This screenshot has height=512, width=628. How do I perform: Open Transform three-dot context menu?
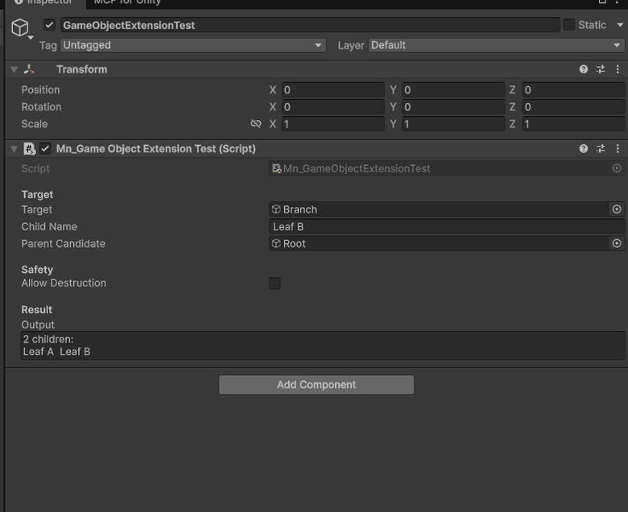[x=618, y=69]
